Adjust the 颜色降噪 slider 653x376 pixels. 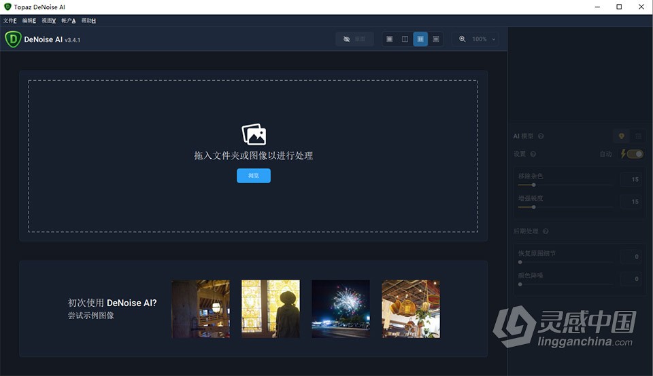click(x=565, y=284)
